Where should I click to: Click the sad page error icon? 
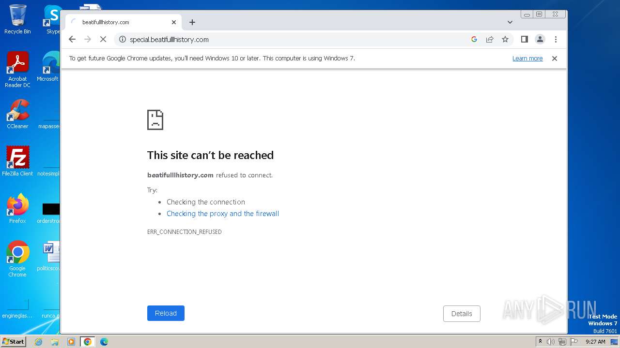click(x=155, y=119)
